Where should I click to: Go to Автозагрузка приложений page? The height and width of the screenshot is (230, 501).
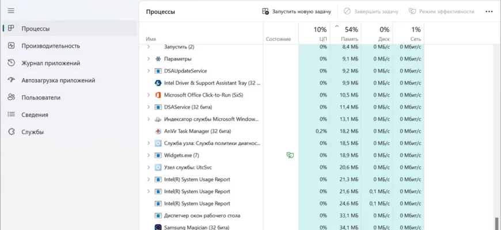(70, 80)
